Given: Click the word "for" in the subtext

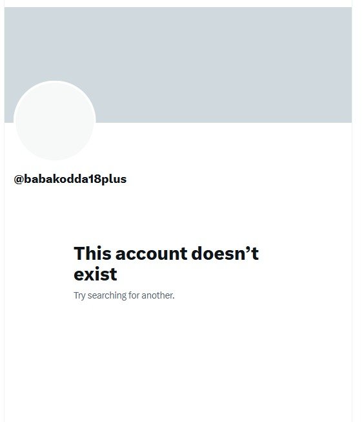Looking at the screenshot, I should [x=134, y=295].
